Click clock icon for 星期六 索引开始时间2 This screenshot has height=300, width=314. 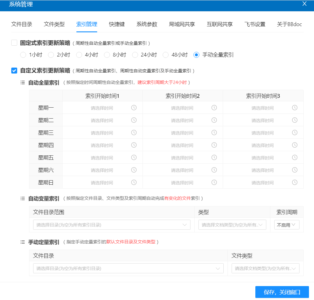(214, 170)
